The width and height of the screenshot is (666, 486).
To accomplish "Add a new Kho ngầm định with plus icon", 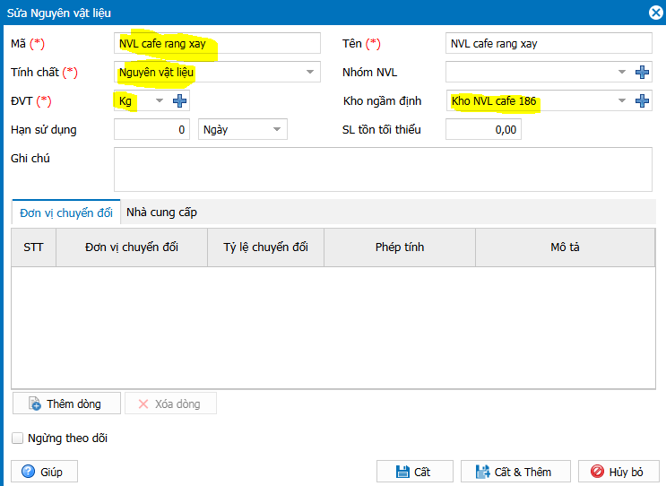I will point(642,100).
